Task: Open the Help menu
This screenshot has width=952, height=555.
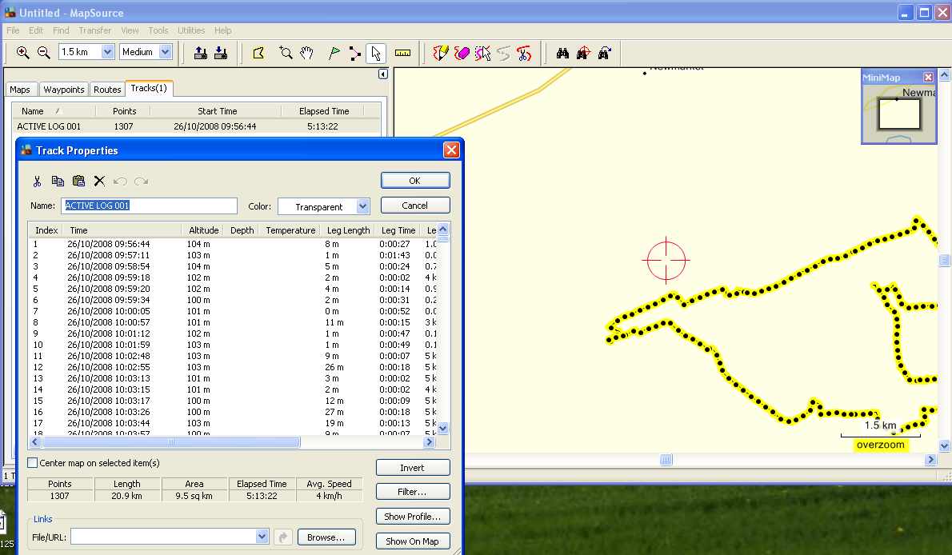Action: pos(223,30)
